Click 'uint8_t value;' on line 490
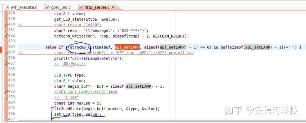Viewport: 306px width, 123px height. tap(70, 81)
